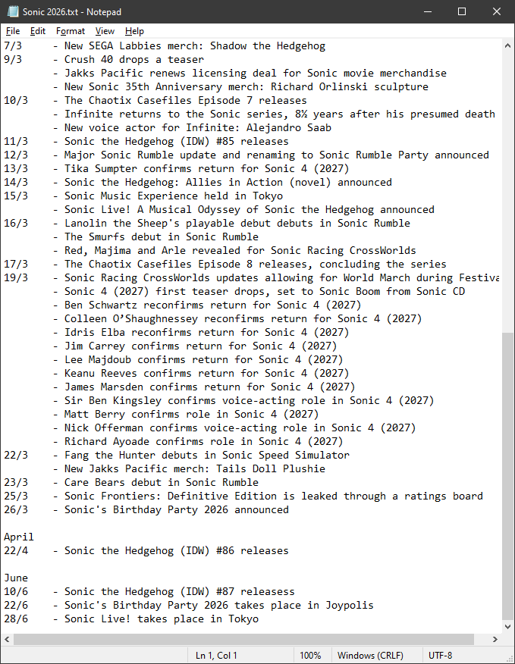Click the vertical scrollbar up arrow
This screenshot has height=664, width=515.
(x=507, y=45)
